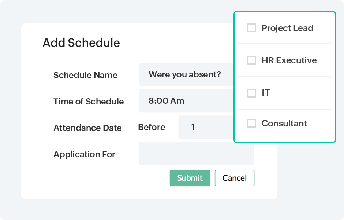Click the Application For label
344x220 pixels.
click(84, 154)
